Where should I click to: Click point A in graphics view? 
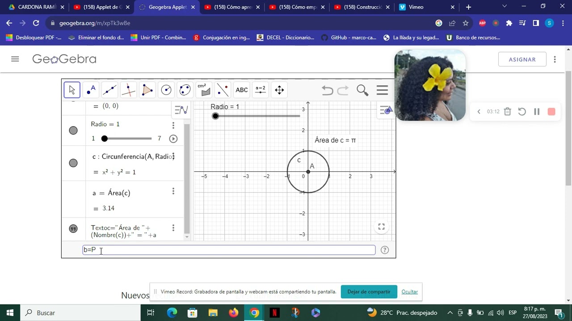pos(308,172)
